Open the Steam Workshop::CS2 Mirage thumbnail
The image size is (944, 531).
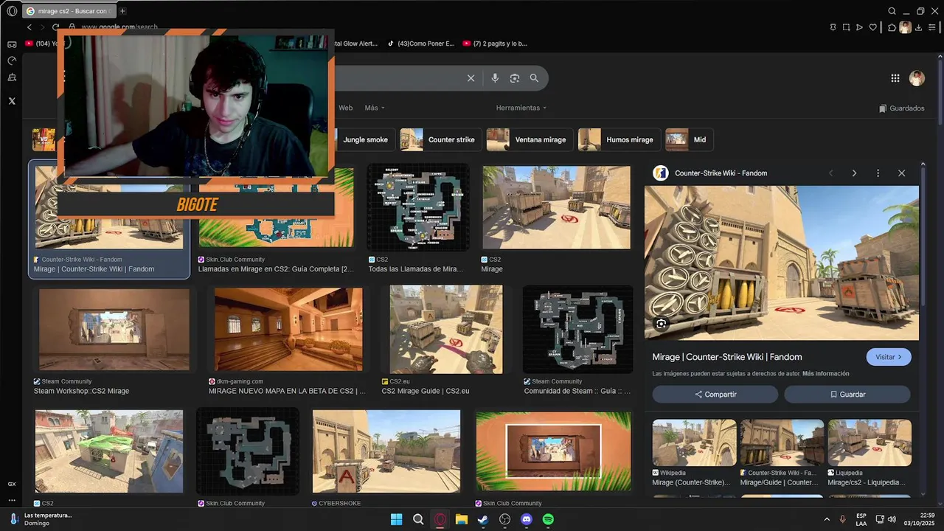coord(114,330)
